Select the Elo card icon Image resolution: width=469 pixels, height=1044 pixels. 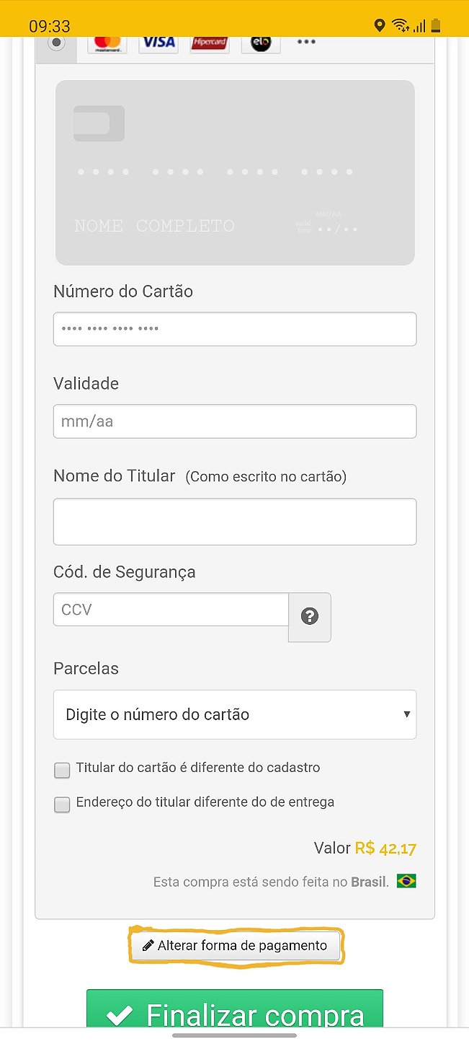pos(260,43)
